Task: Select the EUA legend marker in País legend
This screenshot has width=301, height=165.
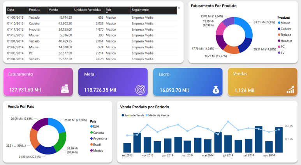Action: pos(92,126)
